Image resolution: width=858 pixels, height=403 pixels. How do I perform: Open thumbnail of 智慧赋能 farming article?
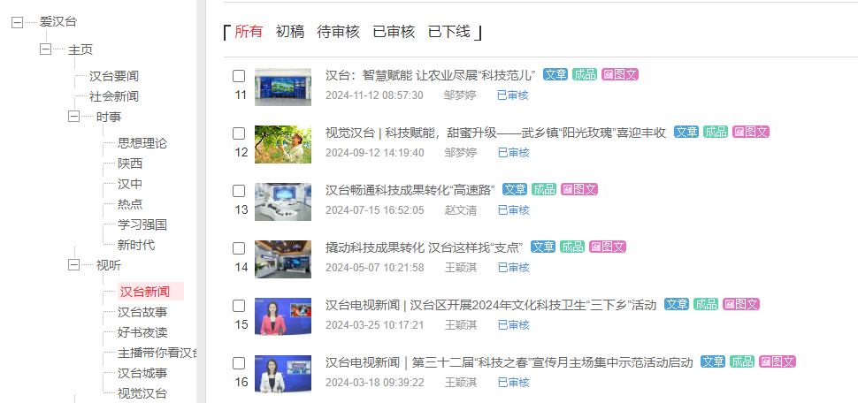283,86
